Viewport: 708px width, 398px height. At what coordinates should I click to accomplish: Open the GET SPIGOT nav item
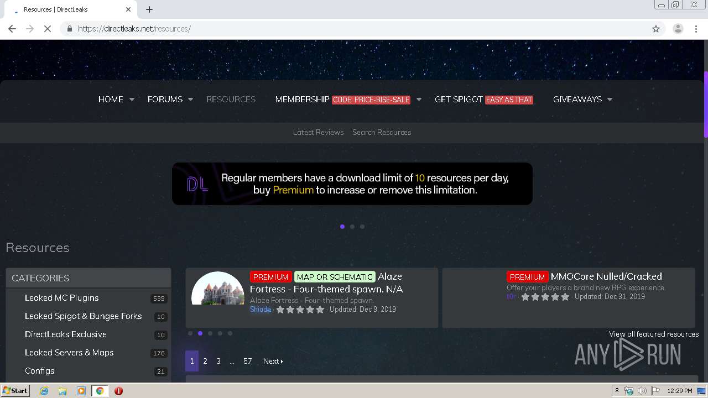(459, 99)
